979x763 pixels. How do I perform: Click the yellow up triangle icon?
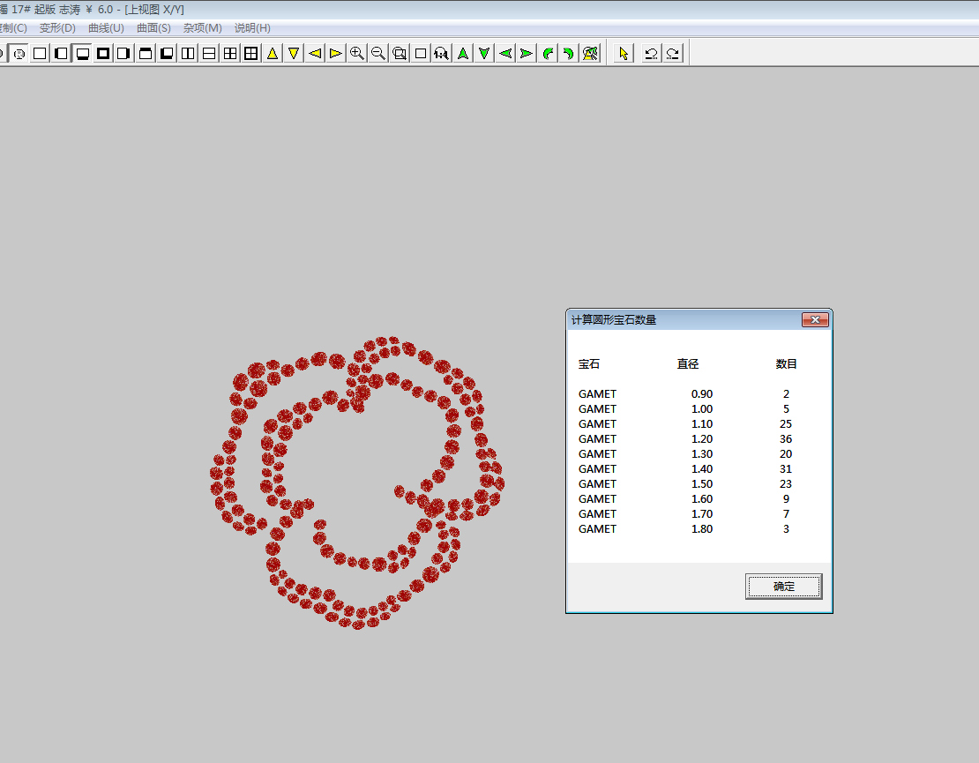(273, 53)
